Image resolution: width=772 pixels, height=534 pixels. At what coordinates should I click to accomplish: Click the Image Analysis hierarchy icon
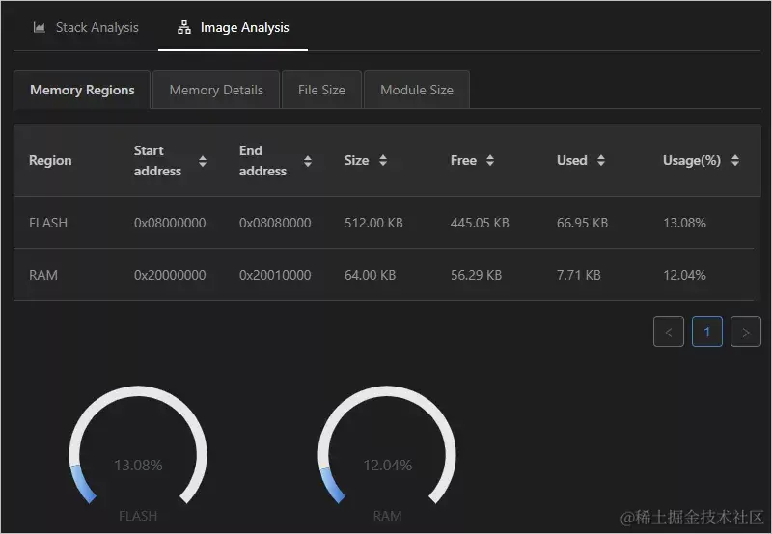[184, 28]
